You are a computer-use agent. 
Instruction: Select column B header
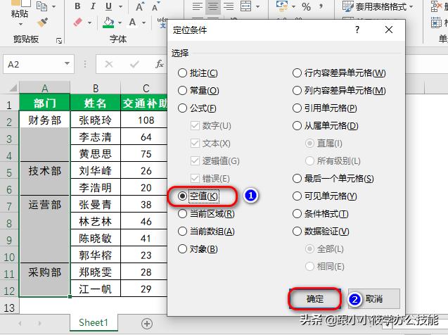(x=96, y=88)
